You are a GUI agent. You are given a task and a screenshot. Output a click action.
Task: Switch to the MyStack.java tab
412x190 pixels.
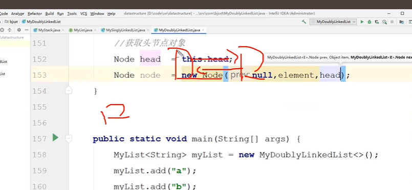click(x=47, y=30)
